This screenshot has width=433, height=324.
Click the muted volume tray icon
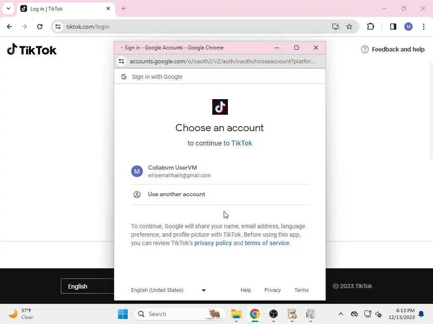[378, 314]
